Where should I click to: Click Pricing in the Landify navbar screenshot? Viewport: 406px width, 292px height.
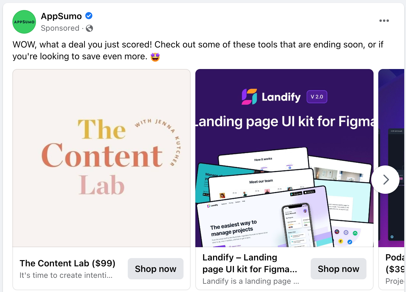tap(231, 203)
